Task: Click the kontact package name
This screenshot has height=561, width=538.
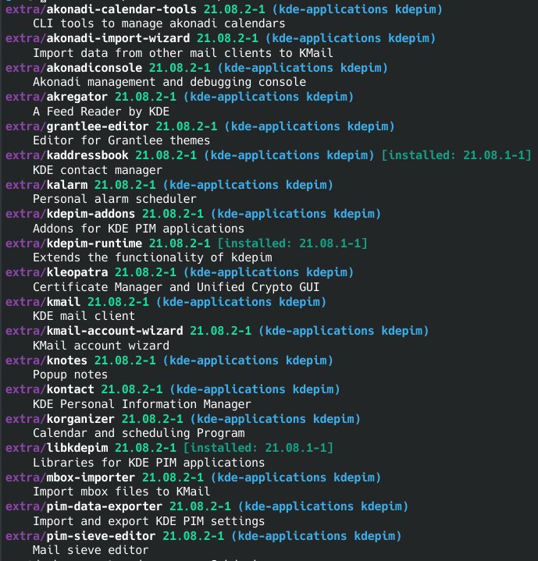Action: coord(70,389)
